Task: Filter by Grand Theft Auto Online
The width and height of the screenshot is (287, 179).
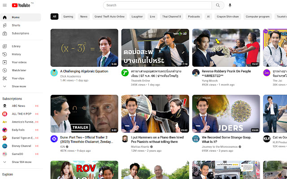Action: click(x=109, y=17)
